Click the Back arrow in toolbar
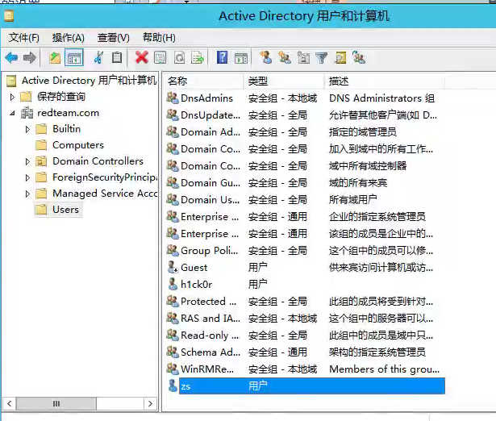This screenshot has height=421, width=496. point(11,57)
